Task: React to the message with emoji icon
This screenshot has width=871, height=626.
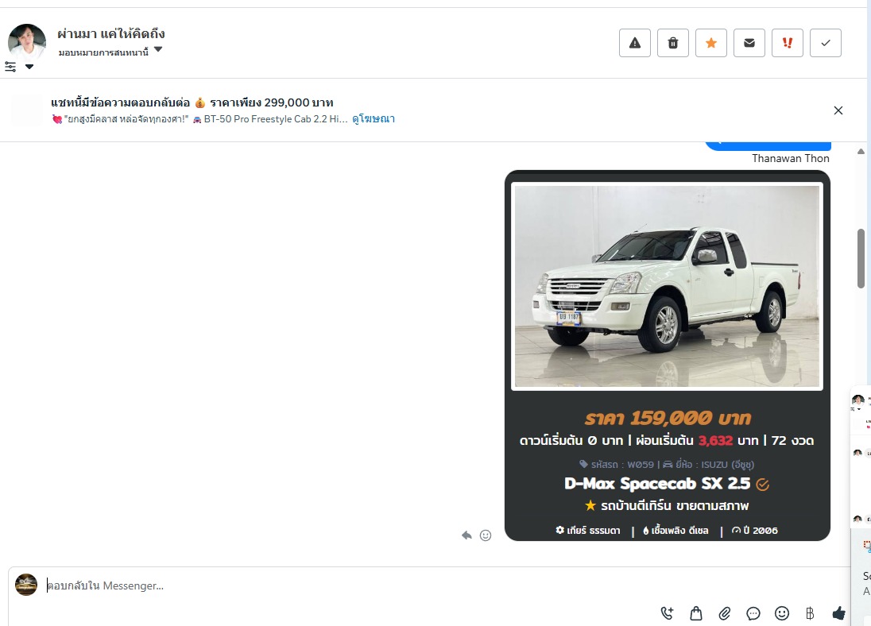Action: pyautogui.click(x=486, y=535)
